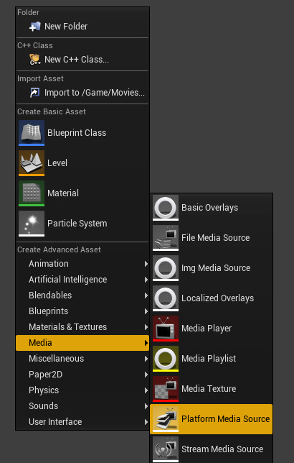Expand Materials & Textures submenu arrow
This screenshot has height=463, width=294.
[x=146, y=327]
